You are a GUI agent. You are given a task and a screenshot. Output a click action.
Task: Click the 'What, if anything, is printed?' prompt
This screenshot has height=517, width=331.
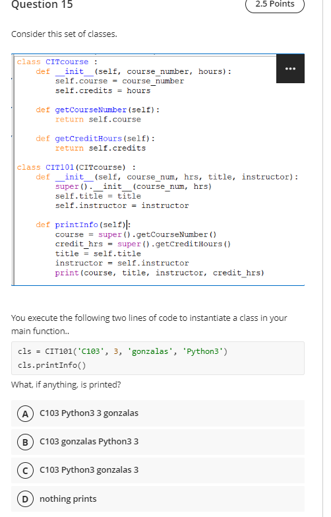coord(66,385)
